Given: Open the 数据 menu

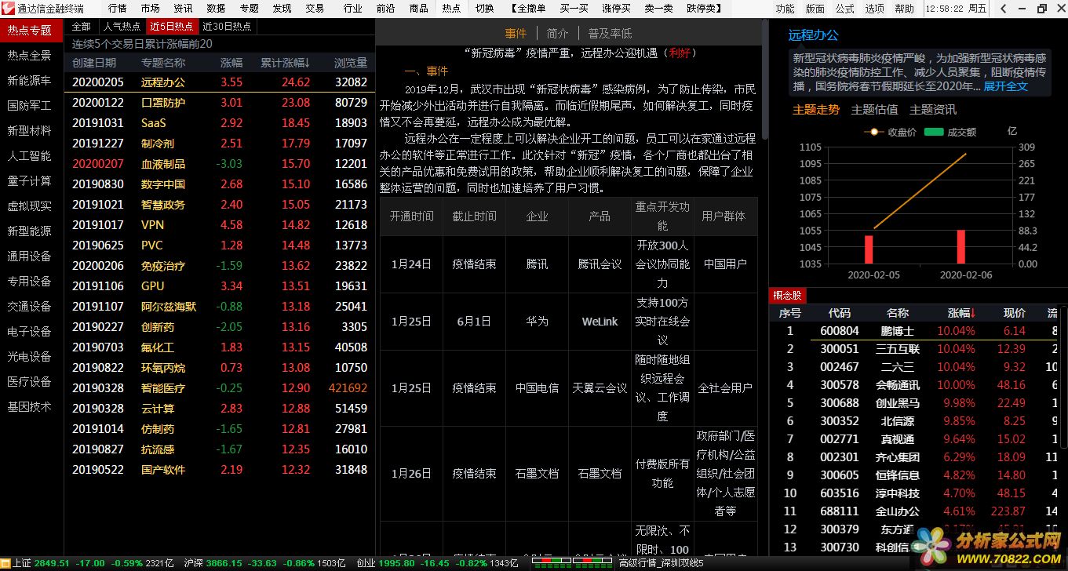Looking at the screenshot, I should [217, 9].
